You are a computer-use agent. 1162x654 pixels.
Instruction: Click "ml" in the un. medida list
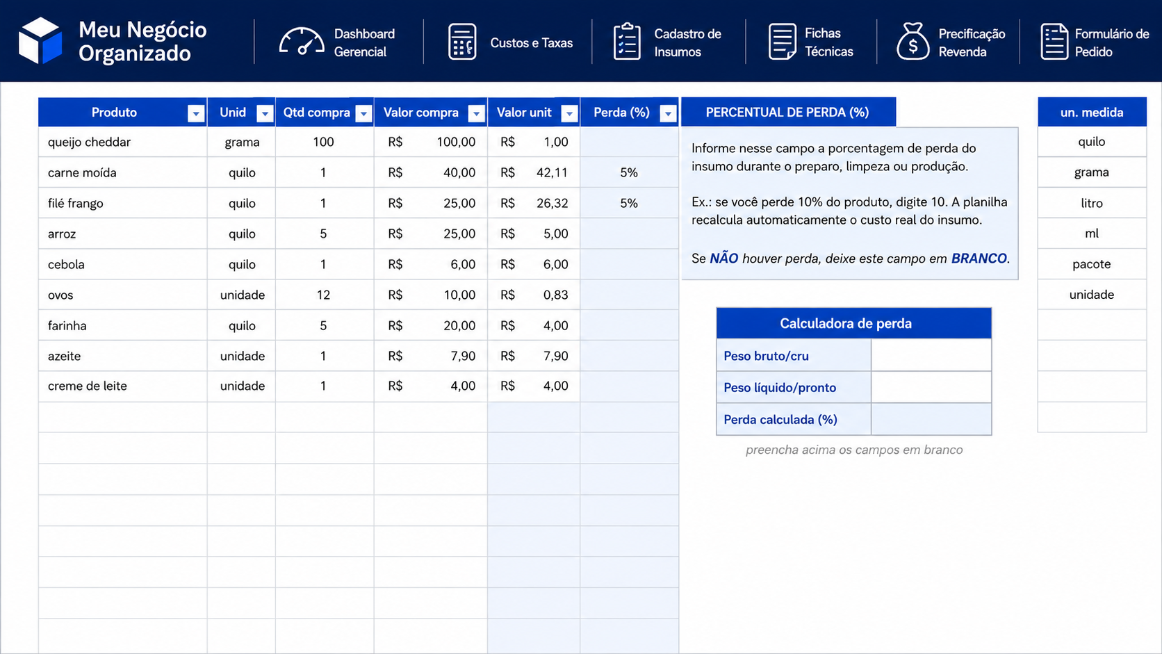1092,234
